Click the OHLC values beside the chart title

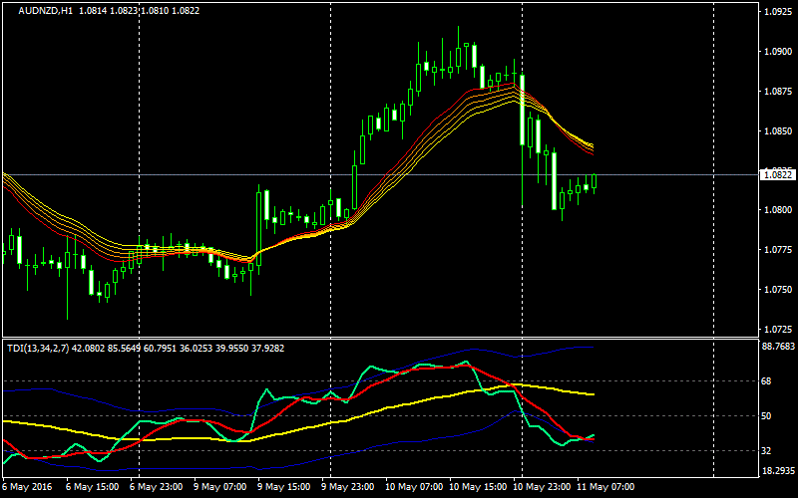(130, 11)
